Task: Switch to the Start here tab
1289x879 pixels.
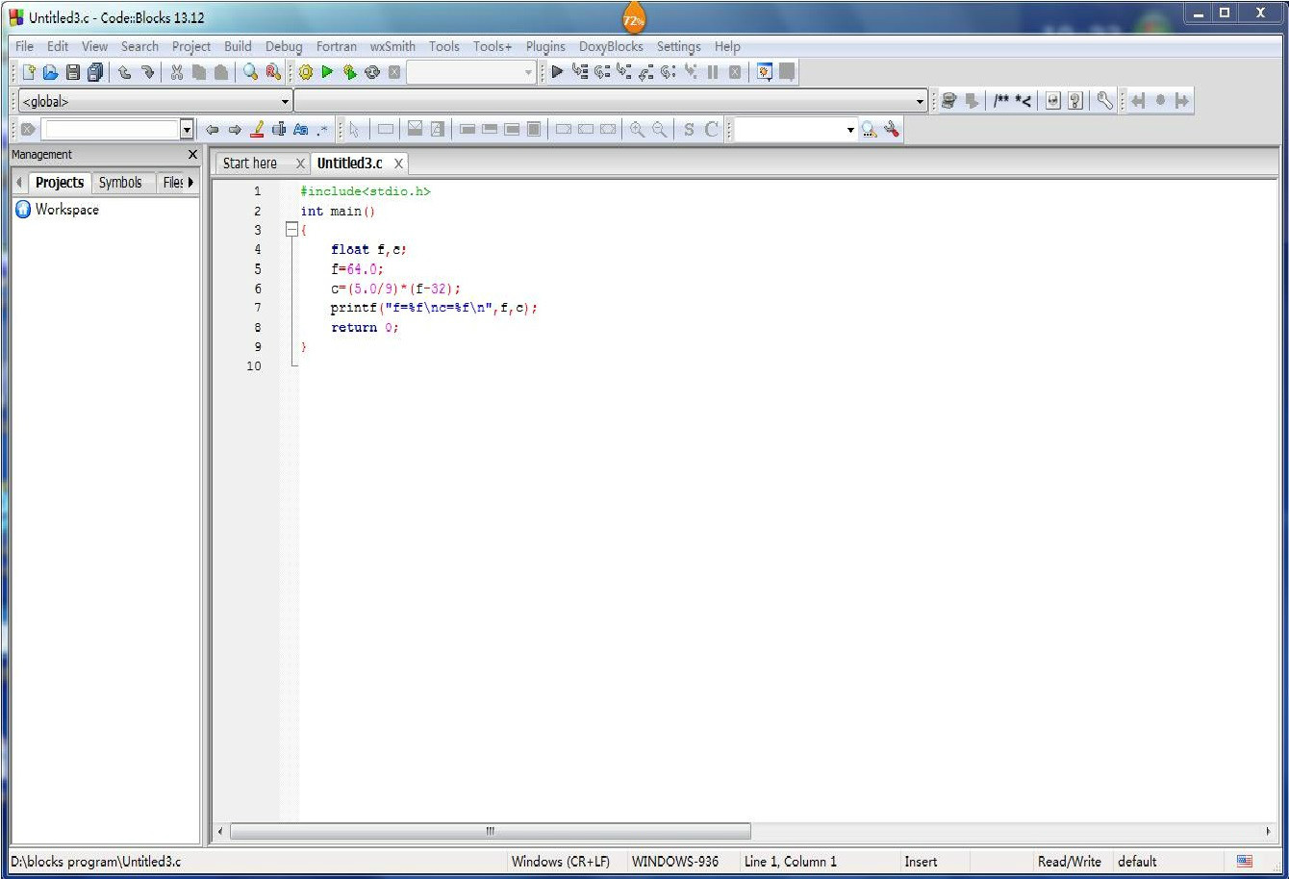Action: point(250,163)
